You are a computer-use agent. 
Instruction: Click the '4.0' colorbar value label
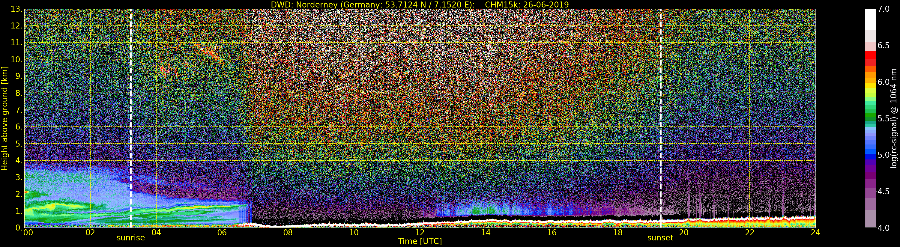coord(884,228)
